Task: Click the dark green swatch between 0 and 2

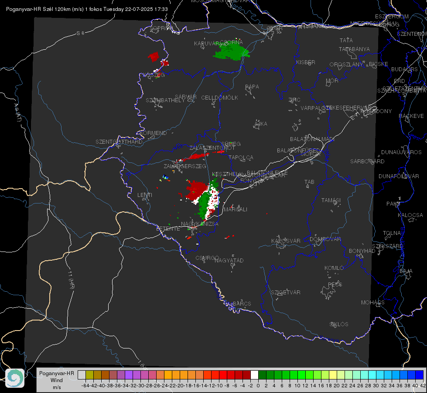Action: pyautogui.click(x=262, y=375)
